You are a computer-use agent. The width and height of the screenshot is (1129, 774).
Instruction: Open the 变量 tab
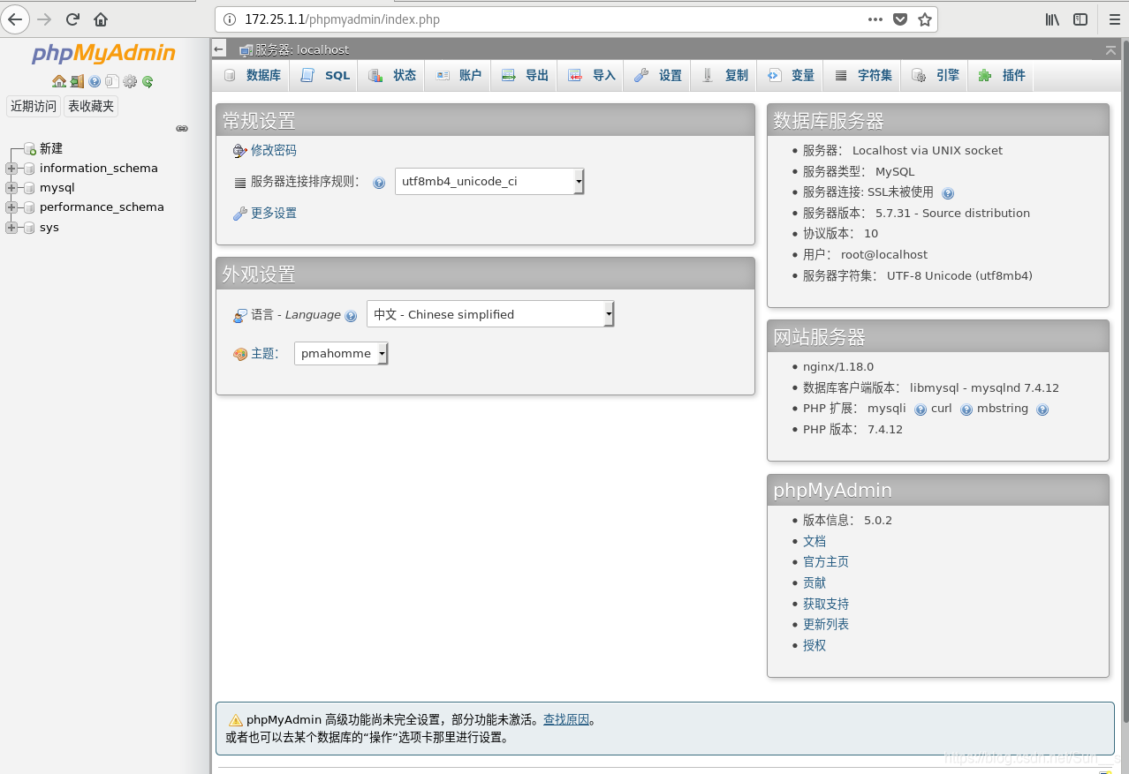click(x=791, y=76)
